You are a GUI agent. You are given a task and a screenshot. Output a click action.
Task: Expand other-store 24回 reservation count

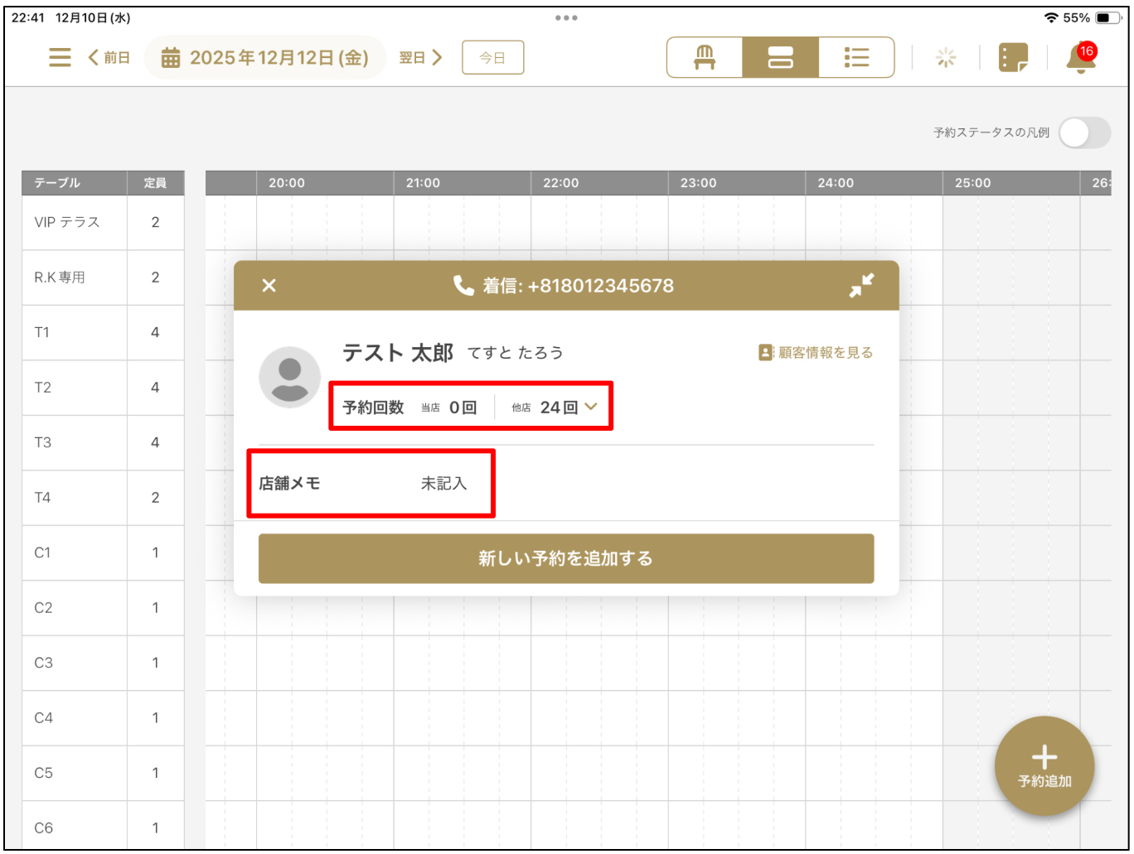(591, 407)
